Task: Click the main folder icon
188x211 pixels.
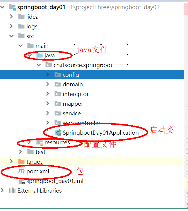Action: 30,46
